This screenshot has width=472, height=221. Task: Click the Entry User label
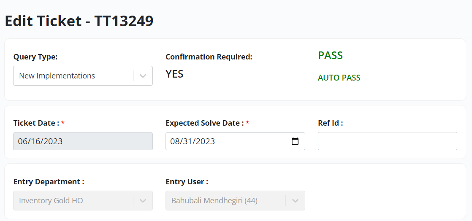(187, 182)
